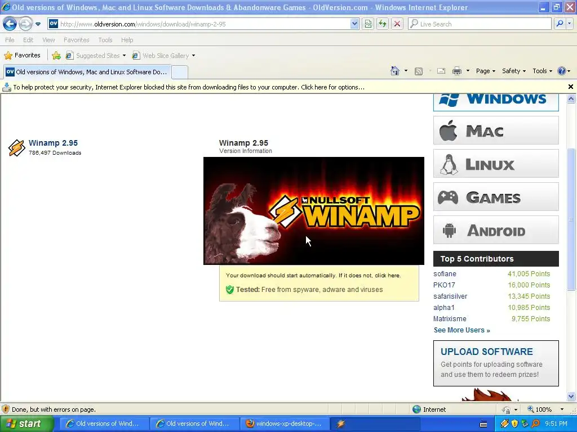The height and width of the screenshot is (432, 577).
Task: Select the Old versions of Windows tab
Action: (x=87, y=72)
